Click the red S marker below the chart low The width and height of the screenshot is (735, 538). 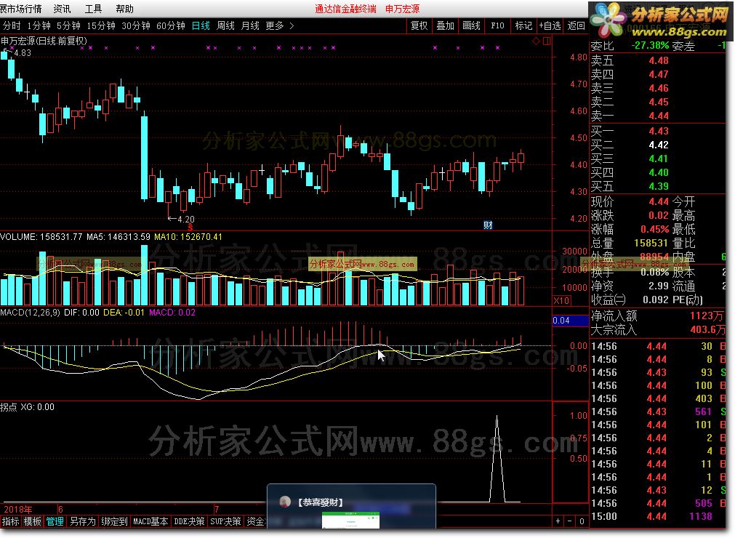[x=190, y=228]
